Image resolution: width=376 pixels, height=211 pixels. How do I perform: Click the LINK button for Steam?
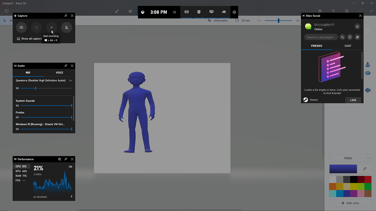(x=353, y=100)
